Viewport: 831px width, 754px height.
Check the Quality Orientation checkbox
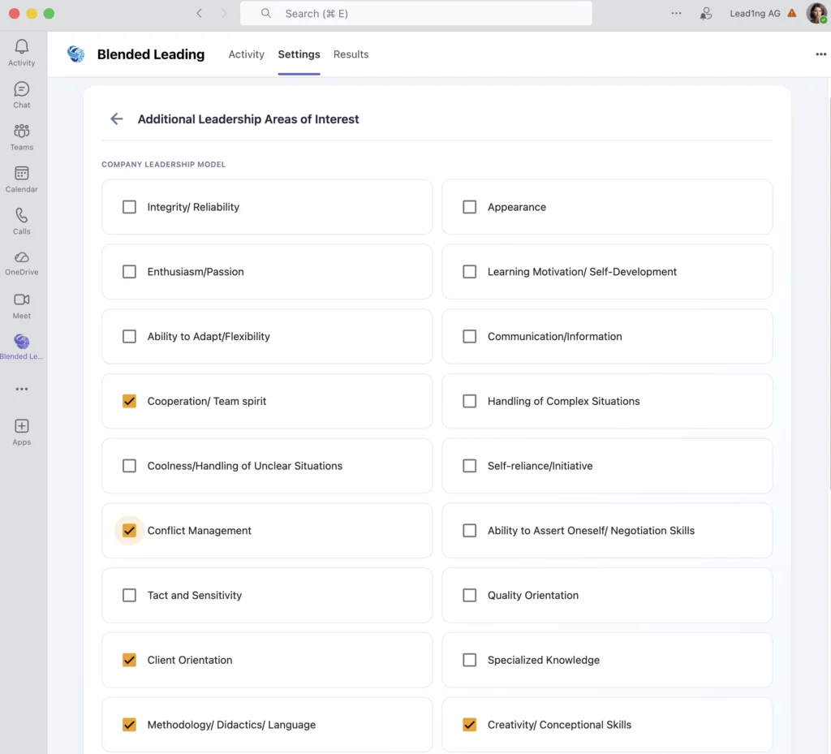tap(469, 596)
